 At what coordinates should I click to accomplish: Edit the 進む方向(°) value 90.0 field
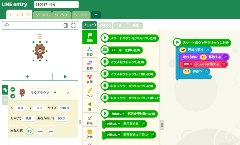click(x=61, y=118)
